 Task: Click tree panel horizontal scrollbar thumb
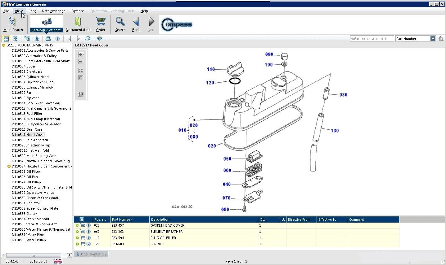tap(34, 255)
